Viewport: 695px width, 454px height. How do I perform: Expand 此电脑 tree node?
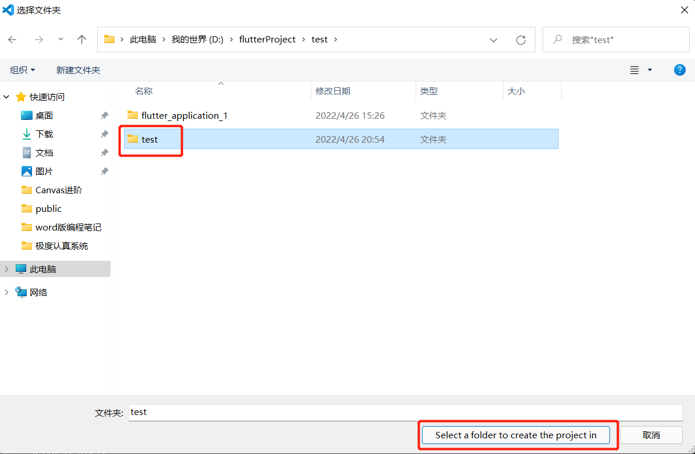click(x=6, y=269)
